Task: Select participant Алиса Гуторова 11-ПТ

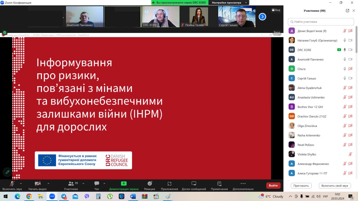Action: point(321,173)
